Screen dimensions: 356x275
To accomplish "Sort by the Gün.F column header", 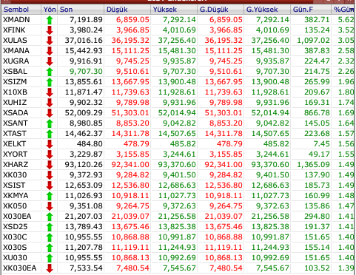I will [311, 10].
